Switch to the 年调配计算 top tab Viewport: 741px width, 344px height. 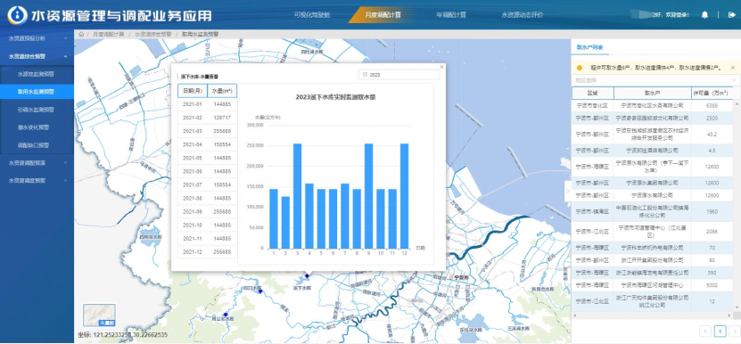click(x=451, y=14)
